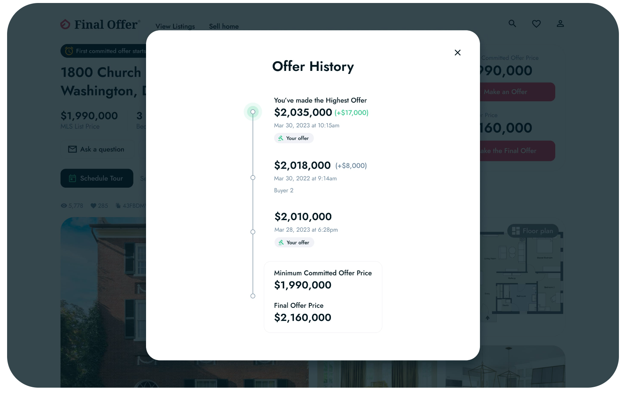
Task: Select the top $2,035,000 timeline marker
Action: (253, 112)
